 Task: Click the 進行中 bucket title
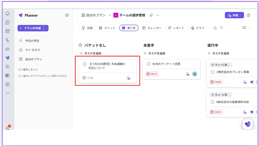[x=213, y=45]
